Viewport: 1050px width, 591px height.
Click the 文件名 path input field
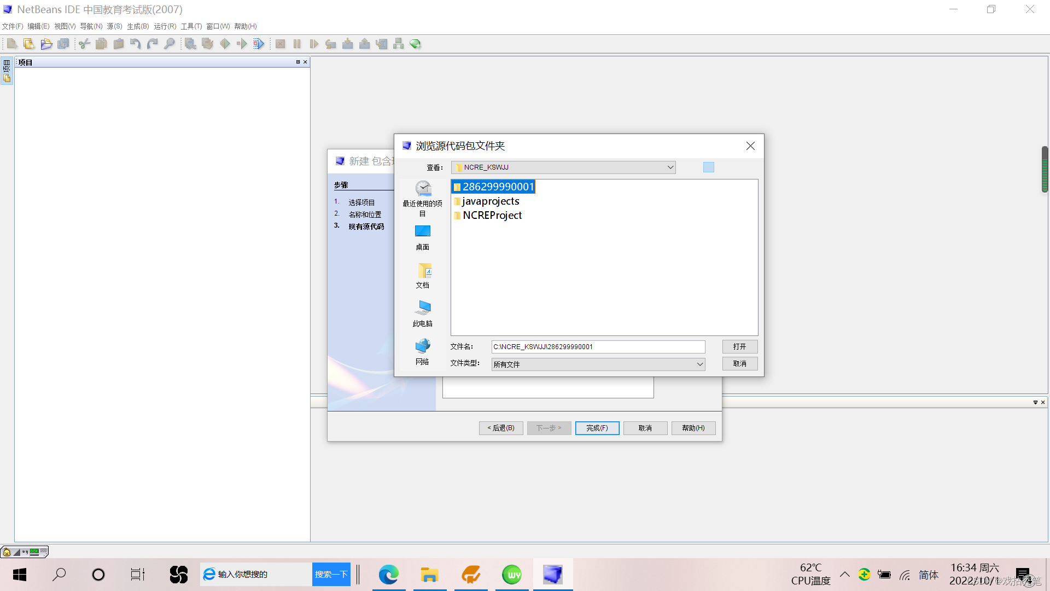click(x=598, y=347)
